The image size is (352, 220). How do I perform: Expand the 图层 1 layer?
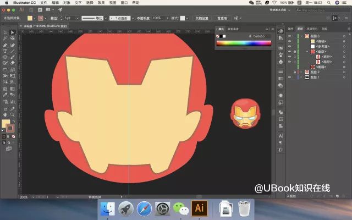point(301,77)
